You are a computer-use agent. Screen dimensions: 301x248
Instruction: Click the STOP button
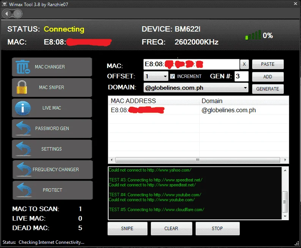(217, 228)
